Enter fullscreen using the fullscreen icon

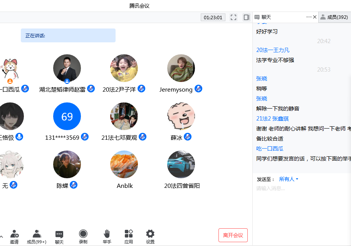tap(233, 17)
